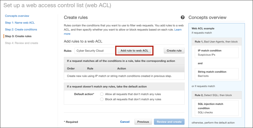Click the SQL injection match condition box
This screenshot has height=128, width=253.
point(216,108)
